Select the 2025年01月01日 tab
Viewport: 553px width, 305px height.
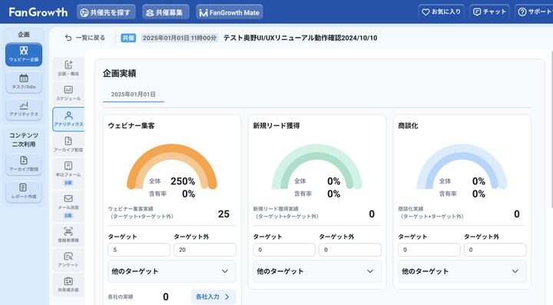[x=134, y=94]
